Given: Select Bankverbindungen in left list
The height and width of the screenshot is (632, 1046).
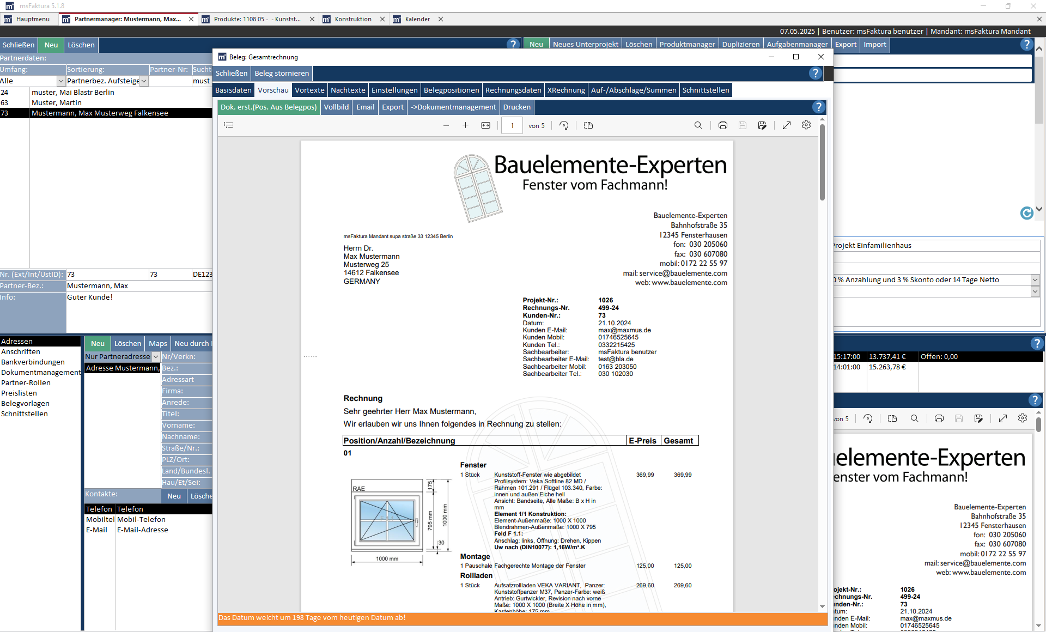Looking at the screenshot, I should [x=33, y=362].
